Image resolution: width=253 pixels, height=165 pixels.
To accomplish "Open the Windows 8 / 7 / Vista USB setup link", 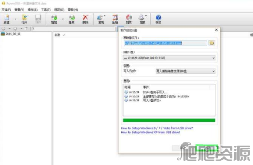I will point(157,128).
